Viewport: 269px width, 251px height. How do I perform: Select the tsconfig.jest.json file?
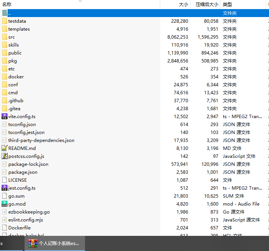click(x=26, y=133)
